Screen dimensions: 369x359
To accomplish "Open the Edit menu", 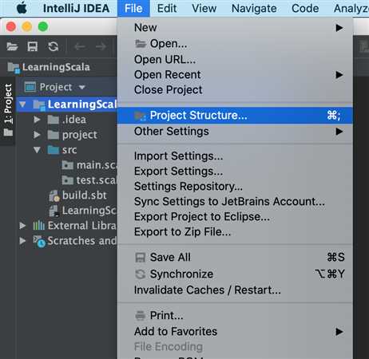I will (167, 9).
